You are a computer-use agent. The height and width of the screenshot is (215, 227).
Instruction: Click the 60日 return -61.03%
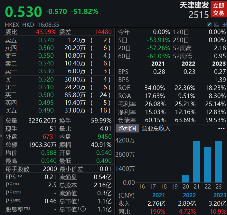click(159, 56)
